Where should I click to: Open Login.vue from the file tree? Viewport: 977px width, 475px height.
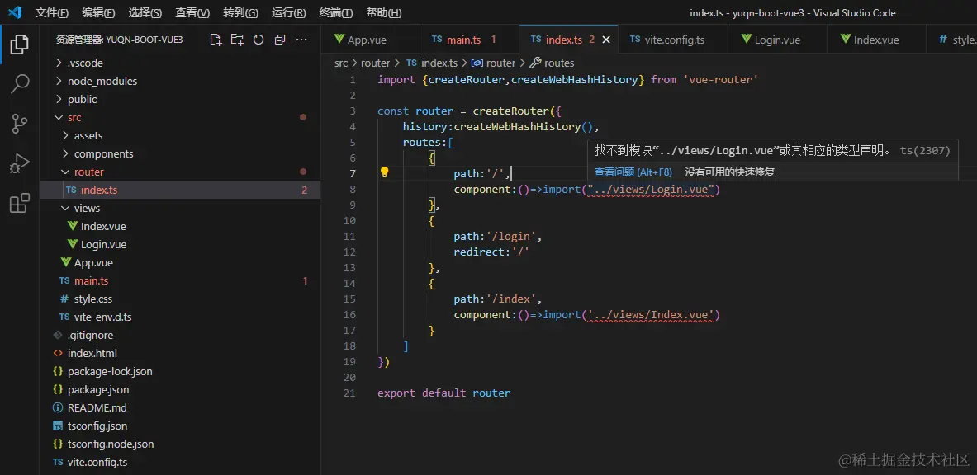tap(180, 244)
